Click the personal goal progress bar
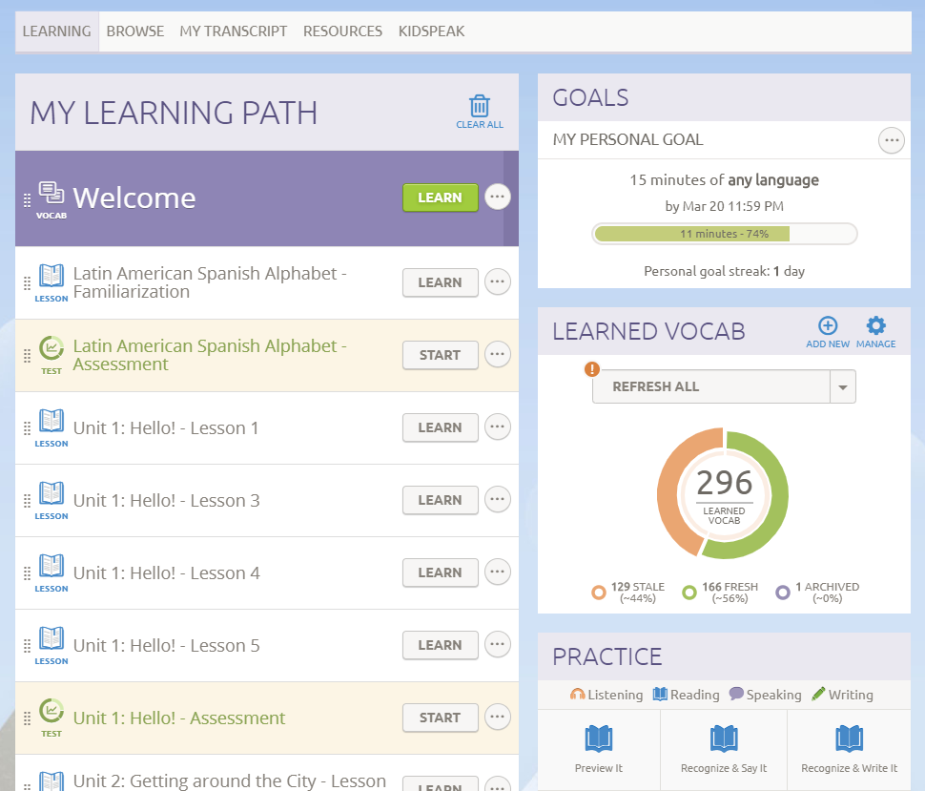Screen dimensions: 925x791 pyautogui.click(x=724, y=234)
